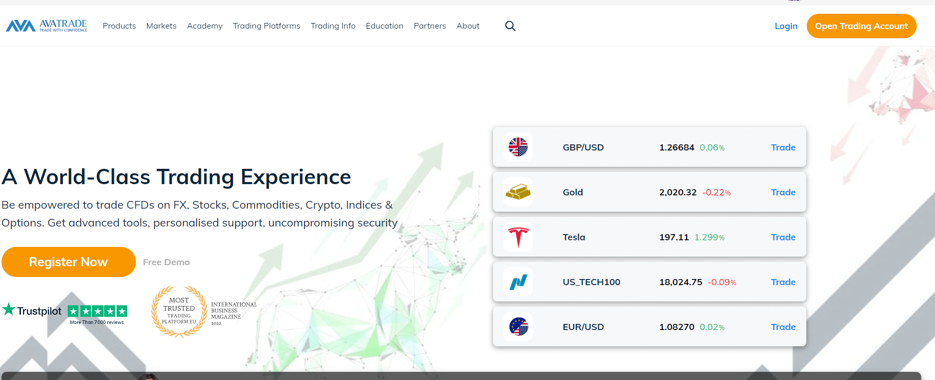Open the Markets menu
Screen dimensions: 935x380
(x=161, y=26)
